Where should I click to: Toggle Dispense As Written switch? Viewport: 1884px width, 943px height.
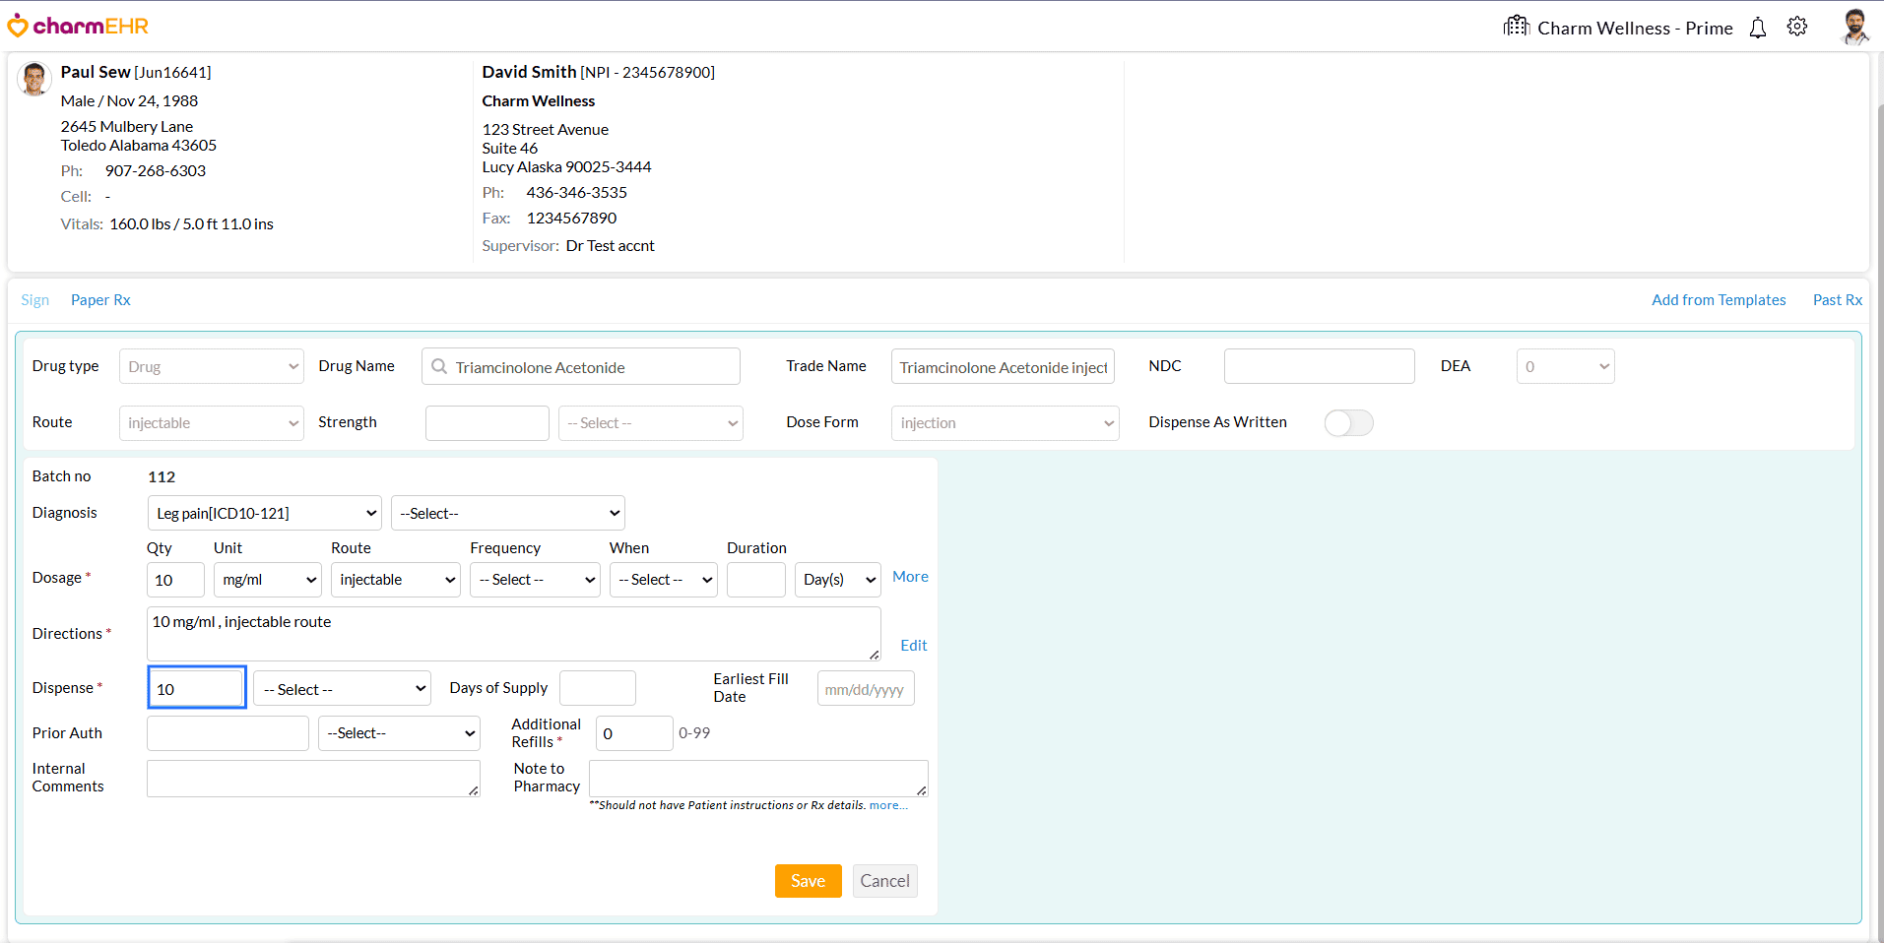pyautogui.click(x=1348, y=422)
